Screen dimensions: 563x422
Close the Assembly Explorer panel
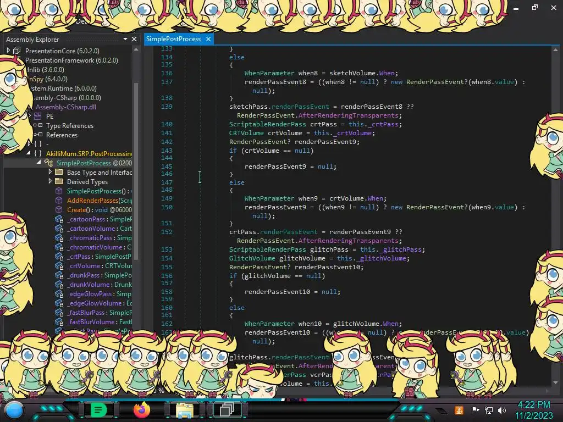(134, 39)
